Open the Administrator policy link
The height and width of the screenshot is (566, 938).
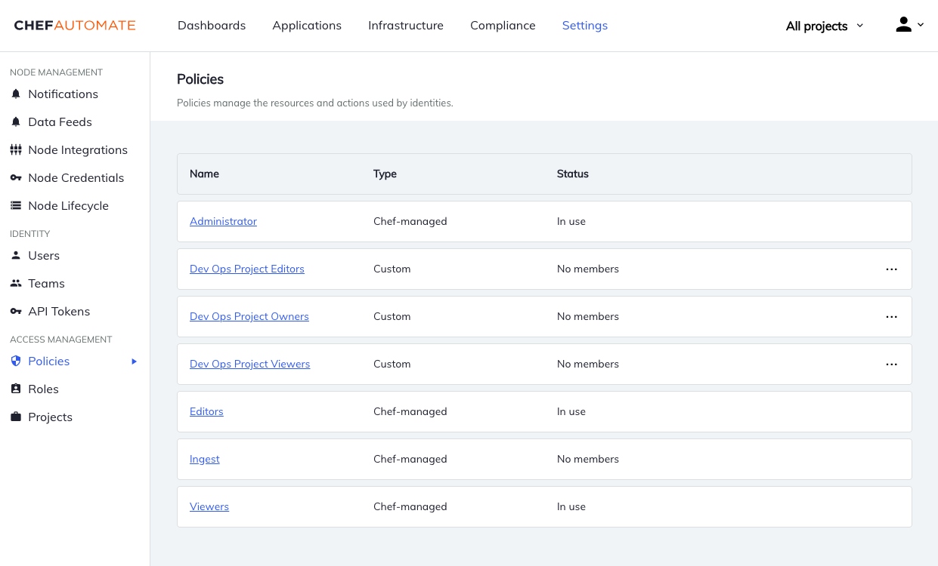[223, 221]
